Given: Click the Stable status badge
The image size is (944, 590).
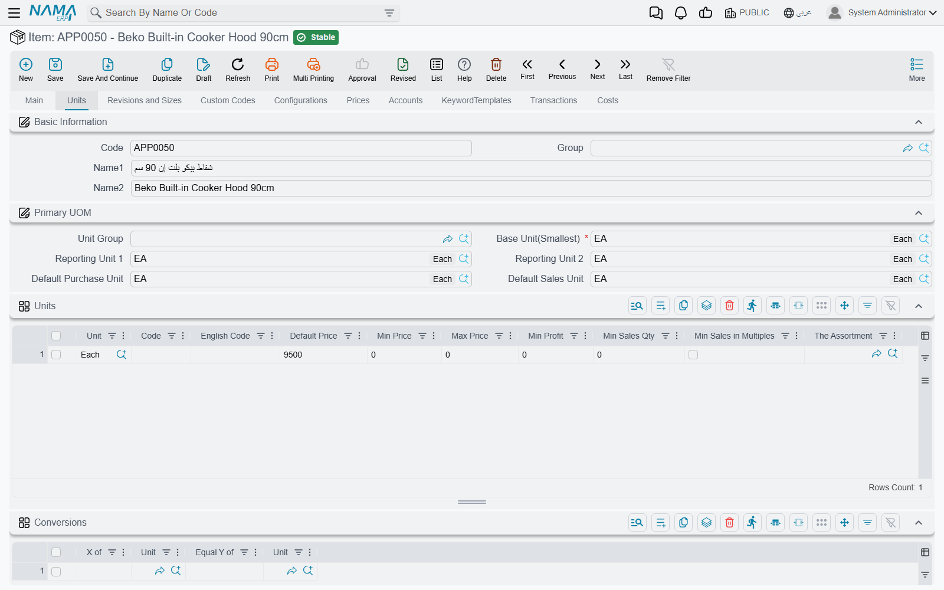Looking at the screenshot, I should (316, 38).
